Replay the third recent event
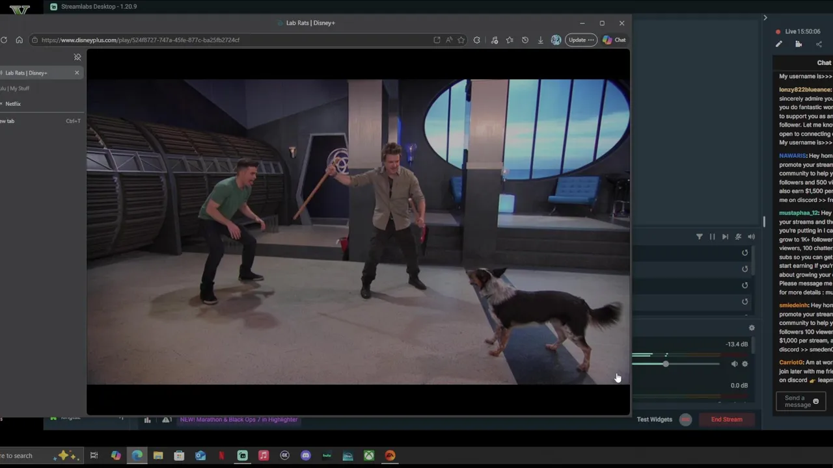The width and height of the screenshot is (833, 468). click(x=745, y=285)
